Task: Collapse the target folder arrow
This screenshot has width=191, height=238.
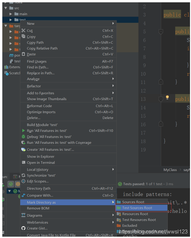Action: pos(6,26)
